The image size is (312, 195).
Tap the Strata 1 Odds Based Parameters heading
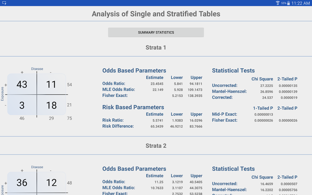(x=134, y=71)
